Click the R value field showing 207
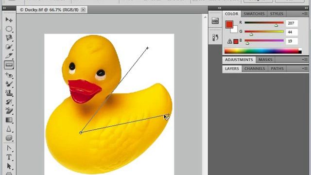This screenshot has width=311, height=175. 292,23
